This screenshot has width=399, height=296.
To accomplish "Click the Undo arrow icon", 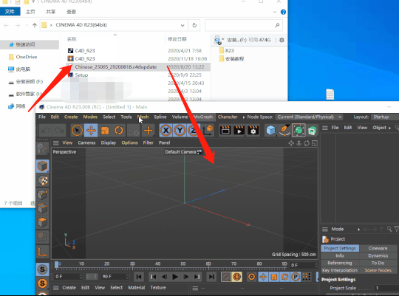I will tap(46, 131).
